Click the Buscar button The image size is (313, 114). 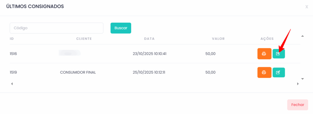pyautogui.click(x=121, y=28)
